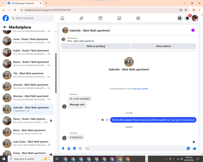Viewport: 203px width, 162px height.
Task: Click the 5184283335 phone number message
Action: tap(76, 137)
